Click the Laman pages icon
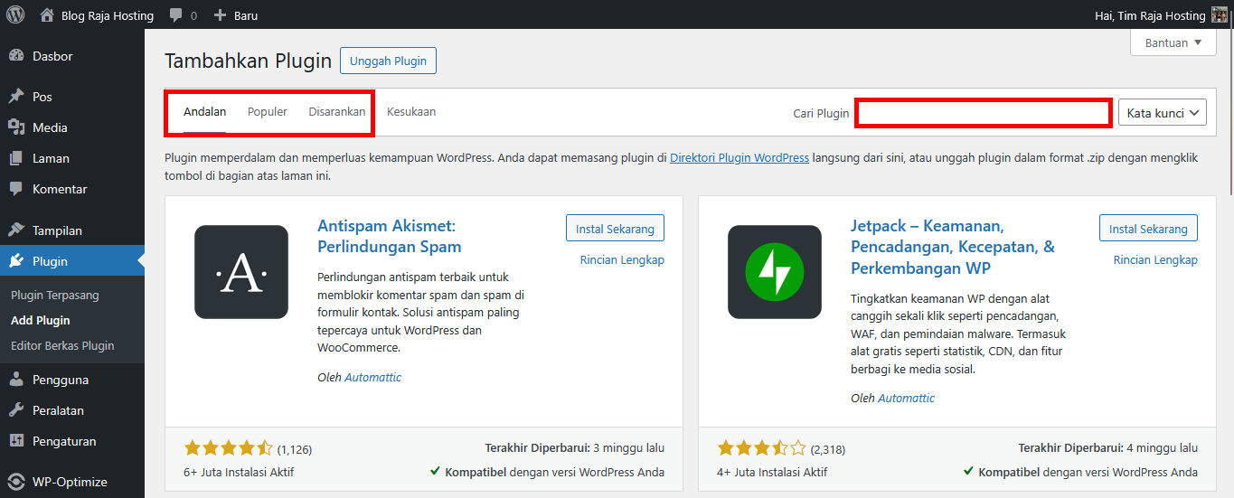 tap(16, 158)
